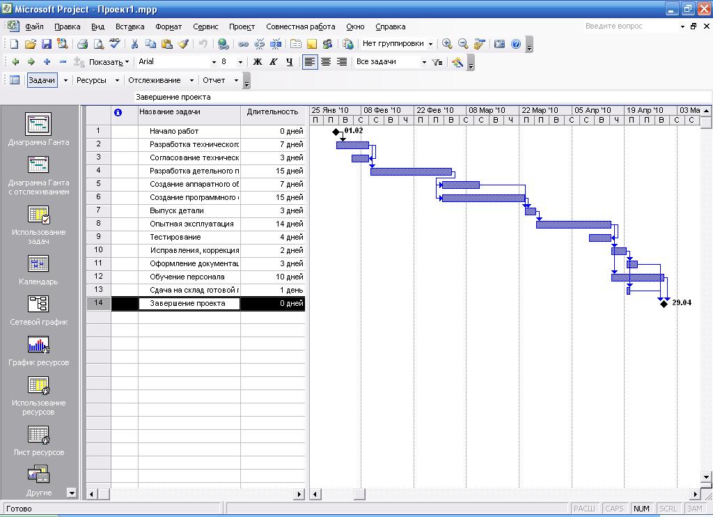
Task: Click the Задачи guide button
Action: (x=42, y=80)
